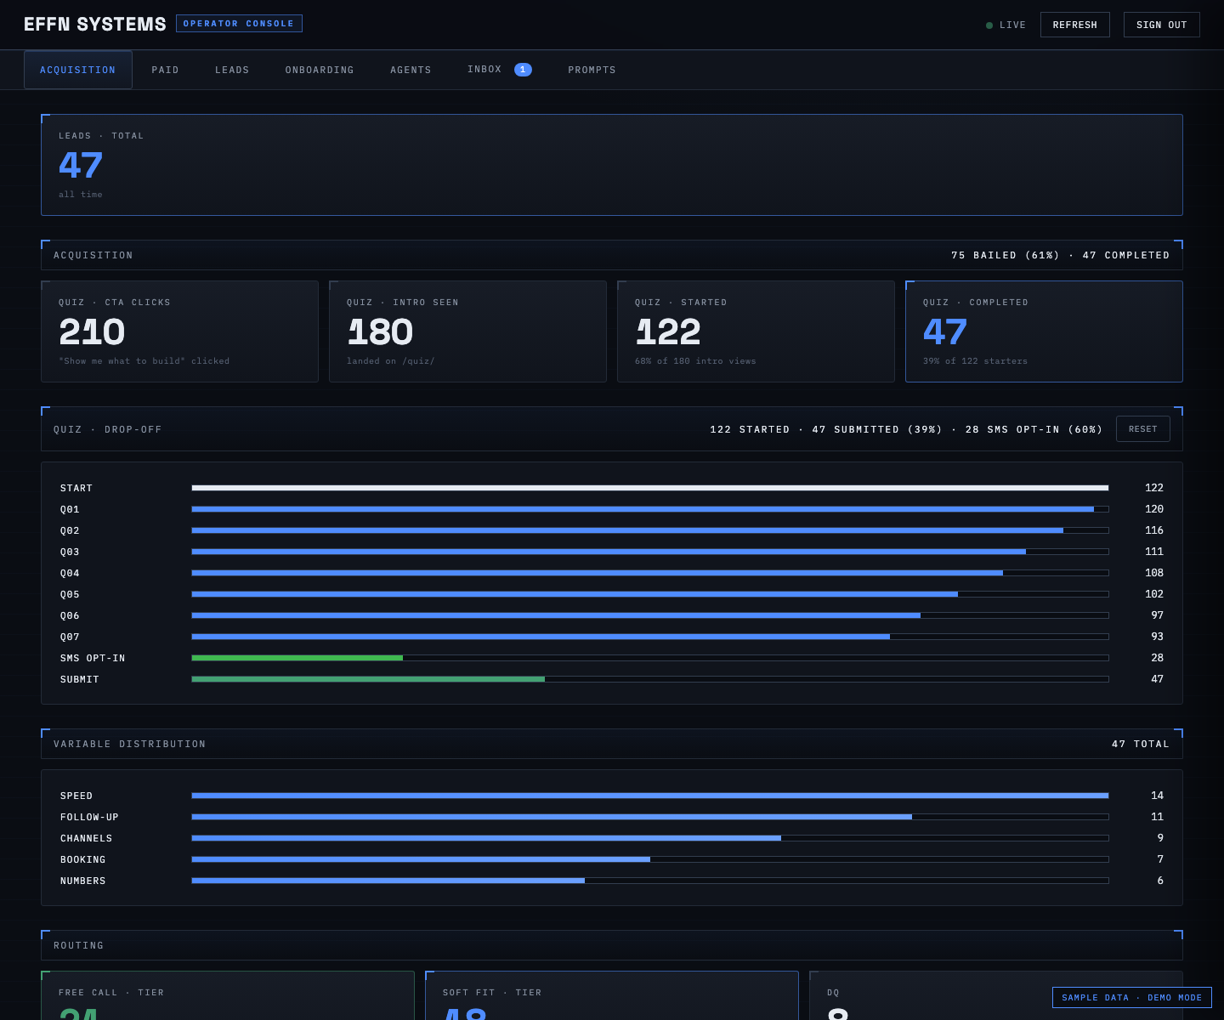Click the Q05 drop-off bar

pos(650,594)
